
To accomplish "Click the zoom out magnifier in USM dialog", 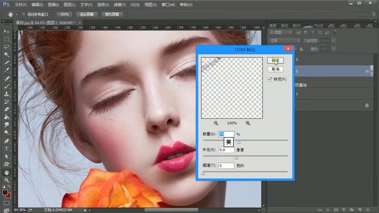I will [x=216, y=123].
